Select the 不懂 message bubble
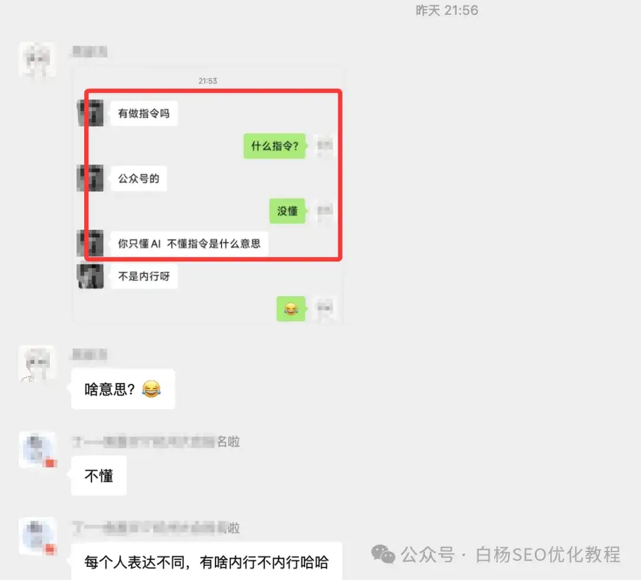Viewport: 641px width, 580px height. coord(99,476)
